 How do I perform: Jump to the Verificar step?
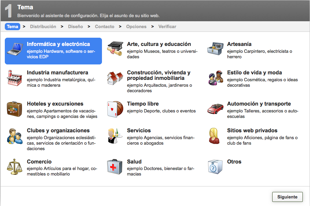pos(167,26)
